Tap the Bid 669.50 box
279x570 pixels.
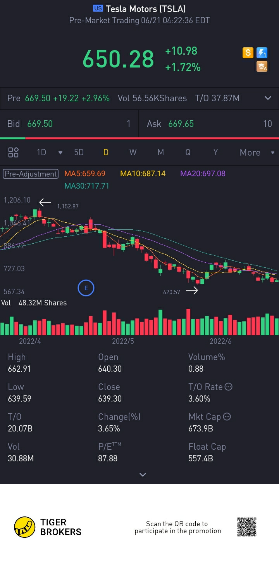tap(69, 124)
